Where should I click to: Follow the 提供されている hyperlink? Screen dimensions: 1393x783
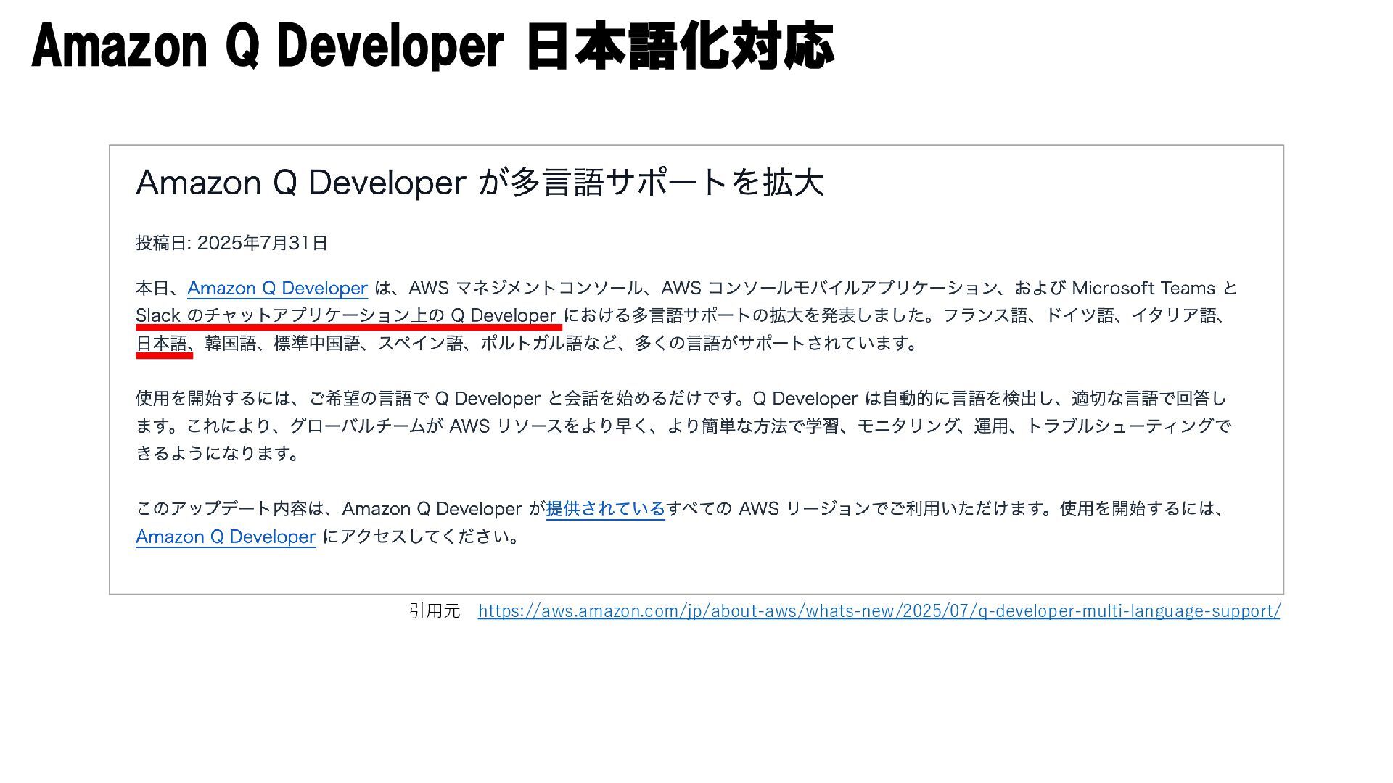[605, 508]
